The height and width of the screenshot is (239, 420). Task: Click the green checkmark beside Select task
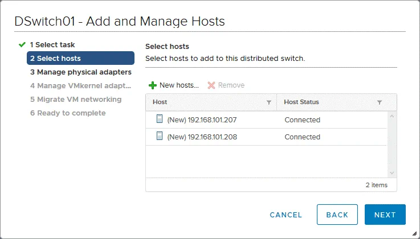pos(22,44)
